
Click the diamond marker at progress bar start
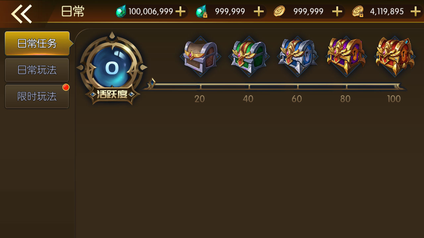point(152,83)
